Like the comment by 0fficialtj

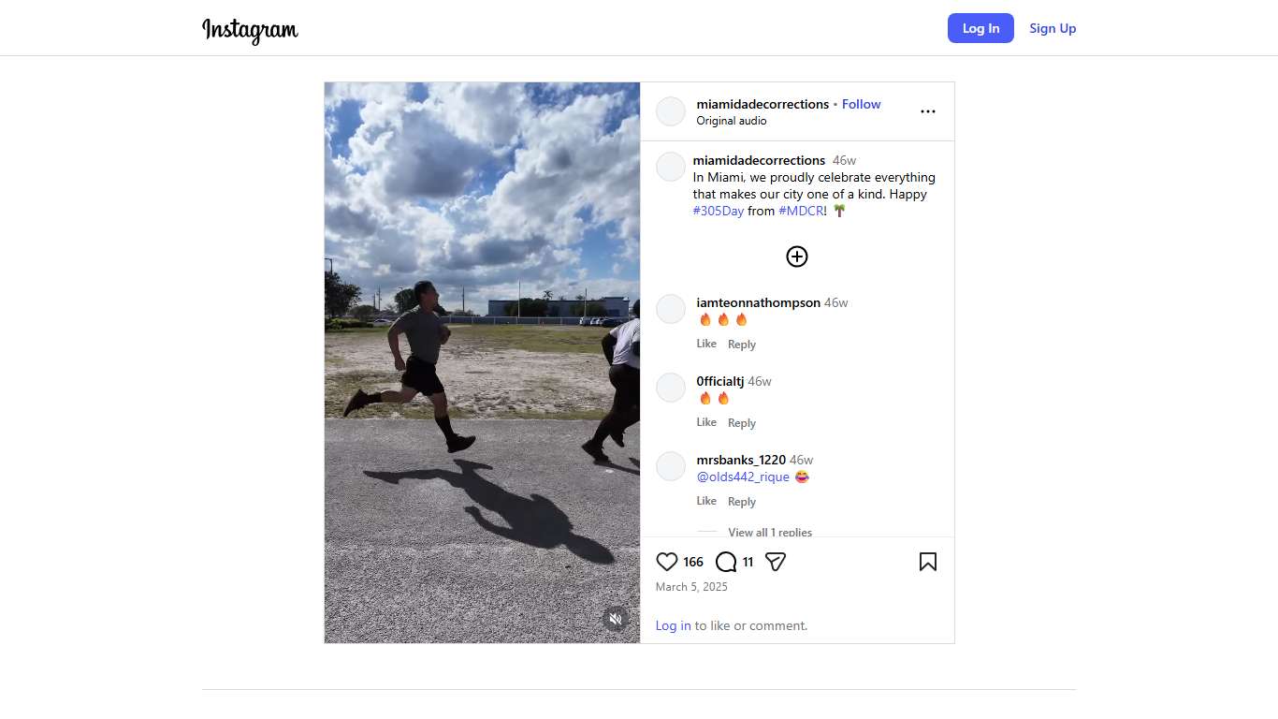[x=706, y=422]
